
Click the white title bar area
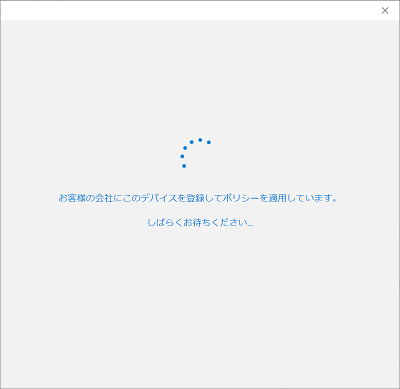coord(200,10)
